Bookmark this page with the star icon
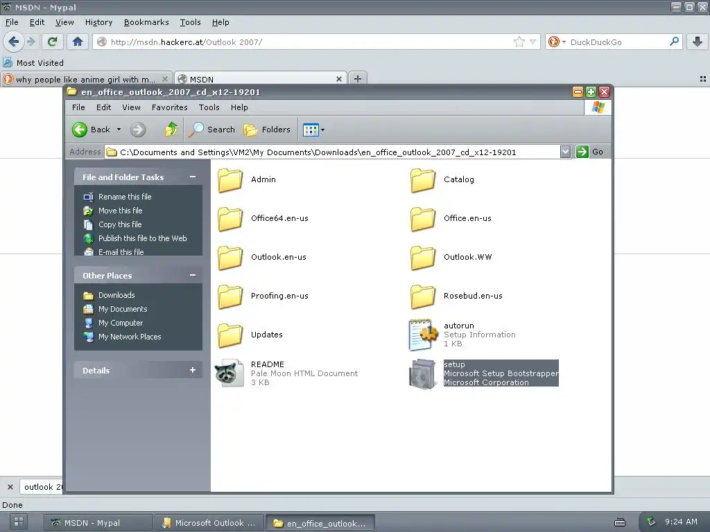This screenshot has height=532, width=710. click(x=519, y=42)
